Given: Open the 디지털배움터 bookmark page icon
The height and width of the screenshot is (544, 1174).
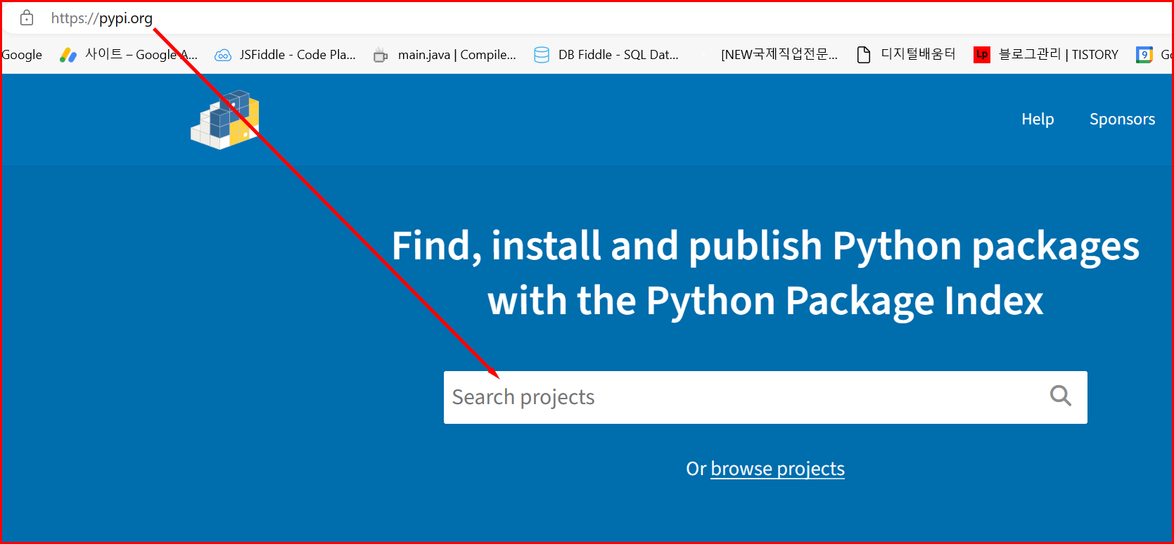Looking at the screenshot, I should [x=864, y=55].
